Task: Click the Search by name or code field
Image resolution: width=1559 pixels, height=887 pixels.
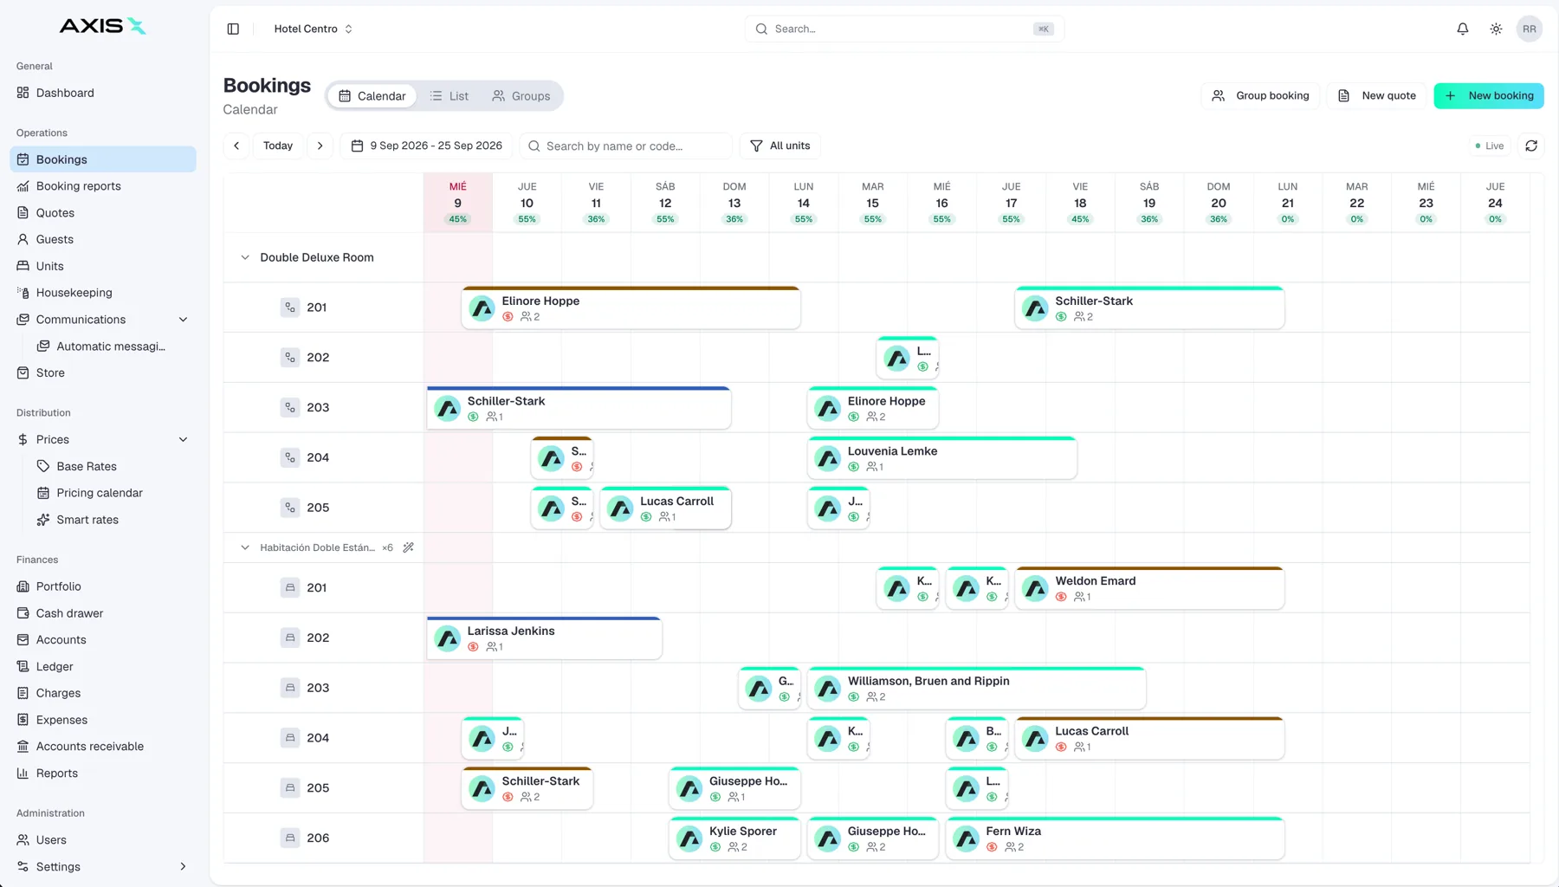Action: tap(626, 146)
